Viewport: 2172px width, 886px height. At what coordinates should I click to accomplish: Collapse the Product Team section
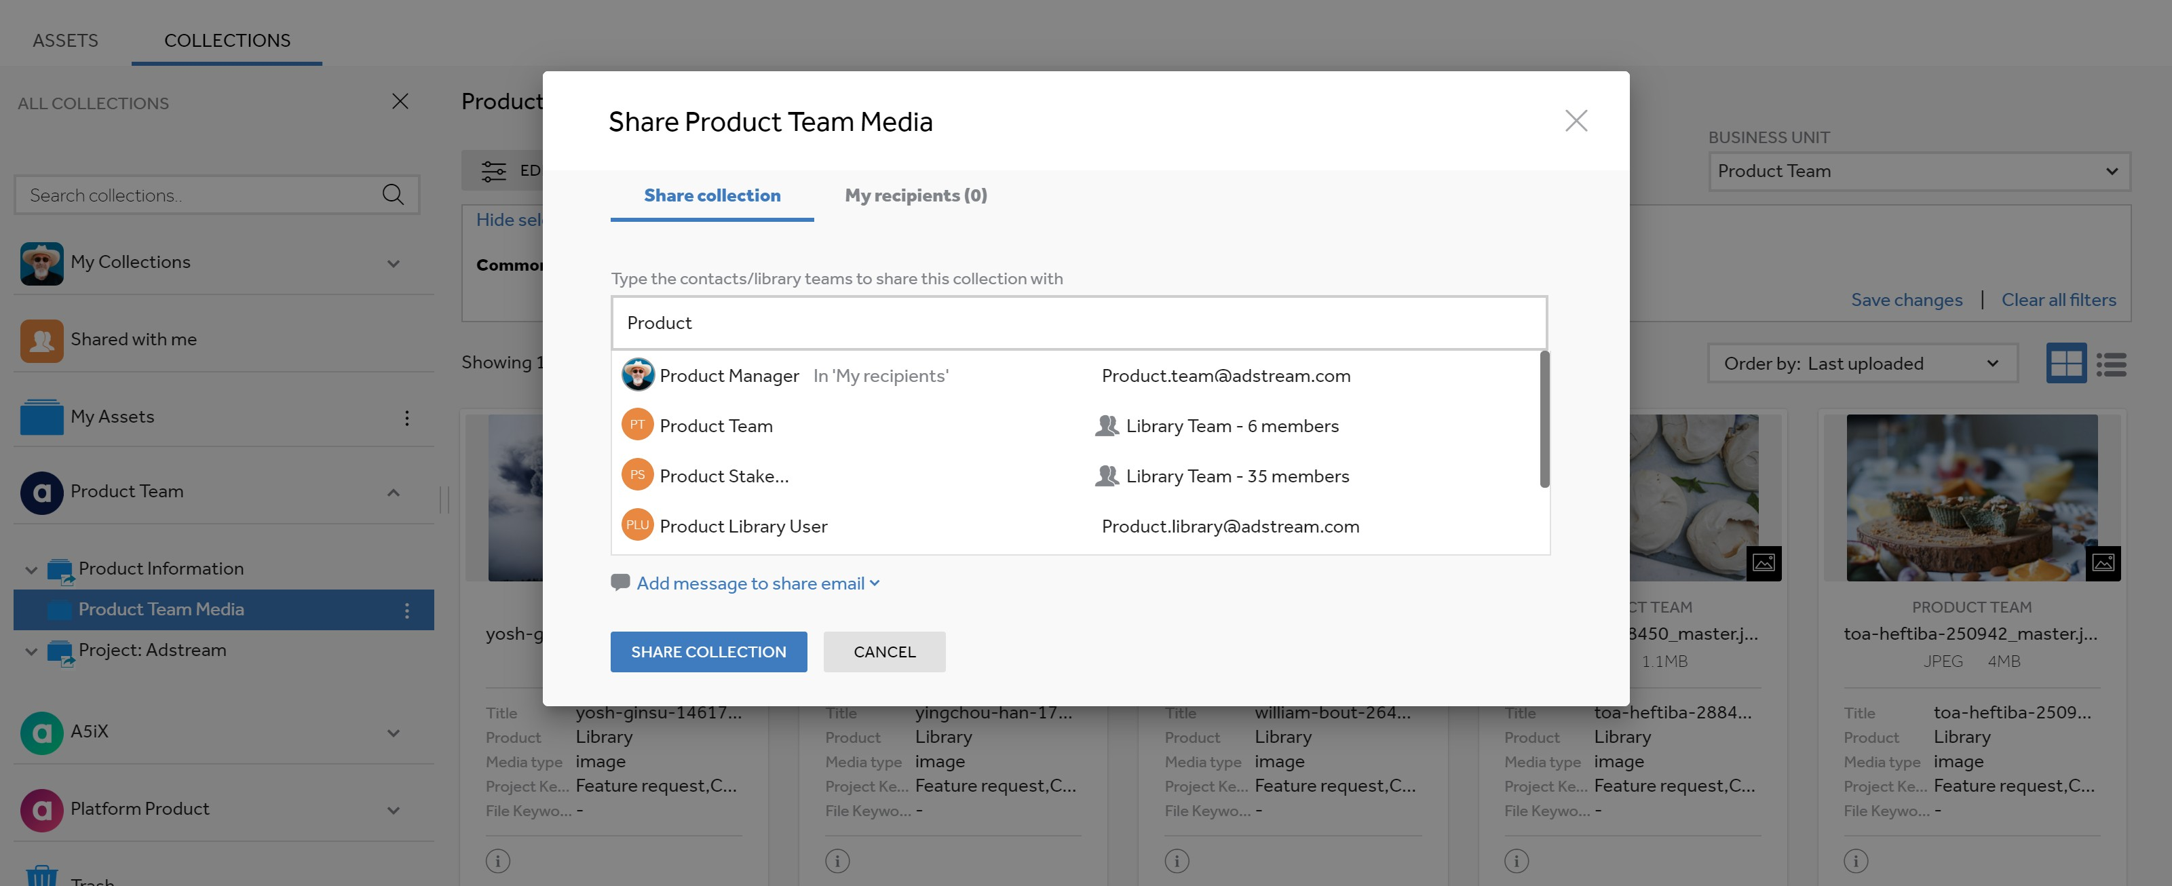(x=393, y=493)
